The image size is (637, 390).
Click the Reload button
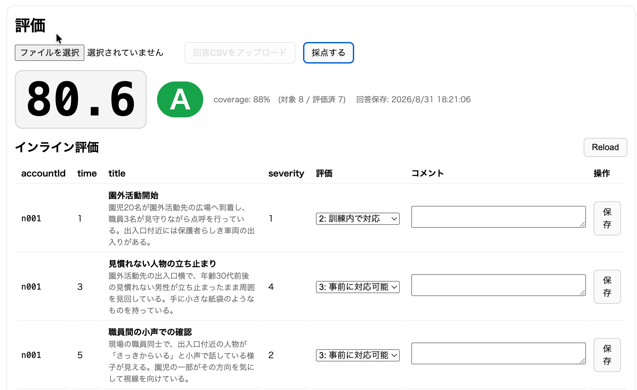click(x=605, y=147)
